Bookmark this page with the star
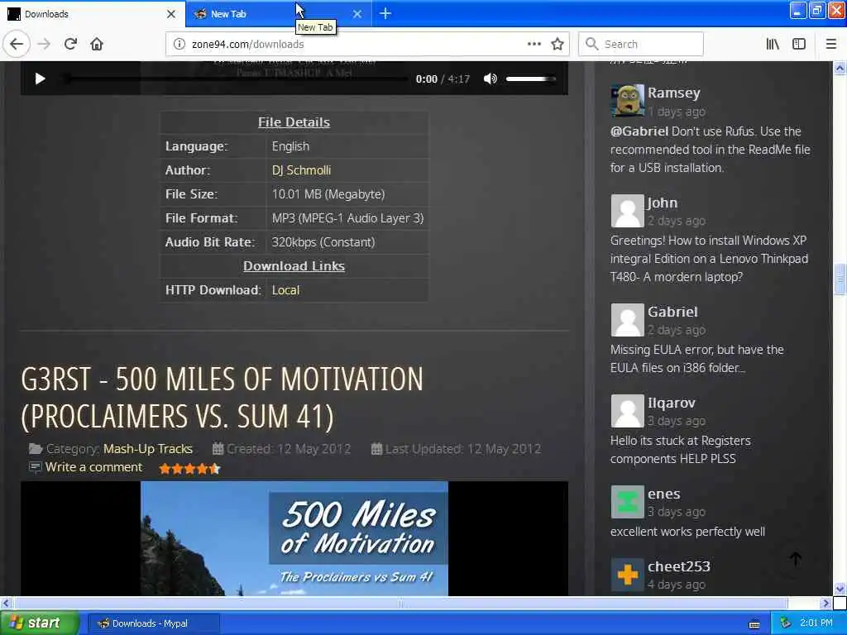Screen dimensions: 847x635 pyautogui.click(x=557, y=44)
